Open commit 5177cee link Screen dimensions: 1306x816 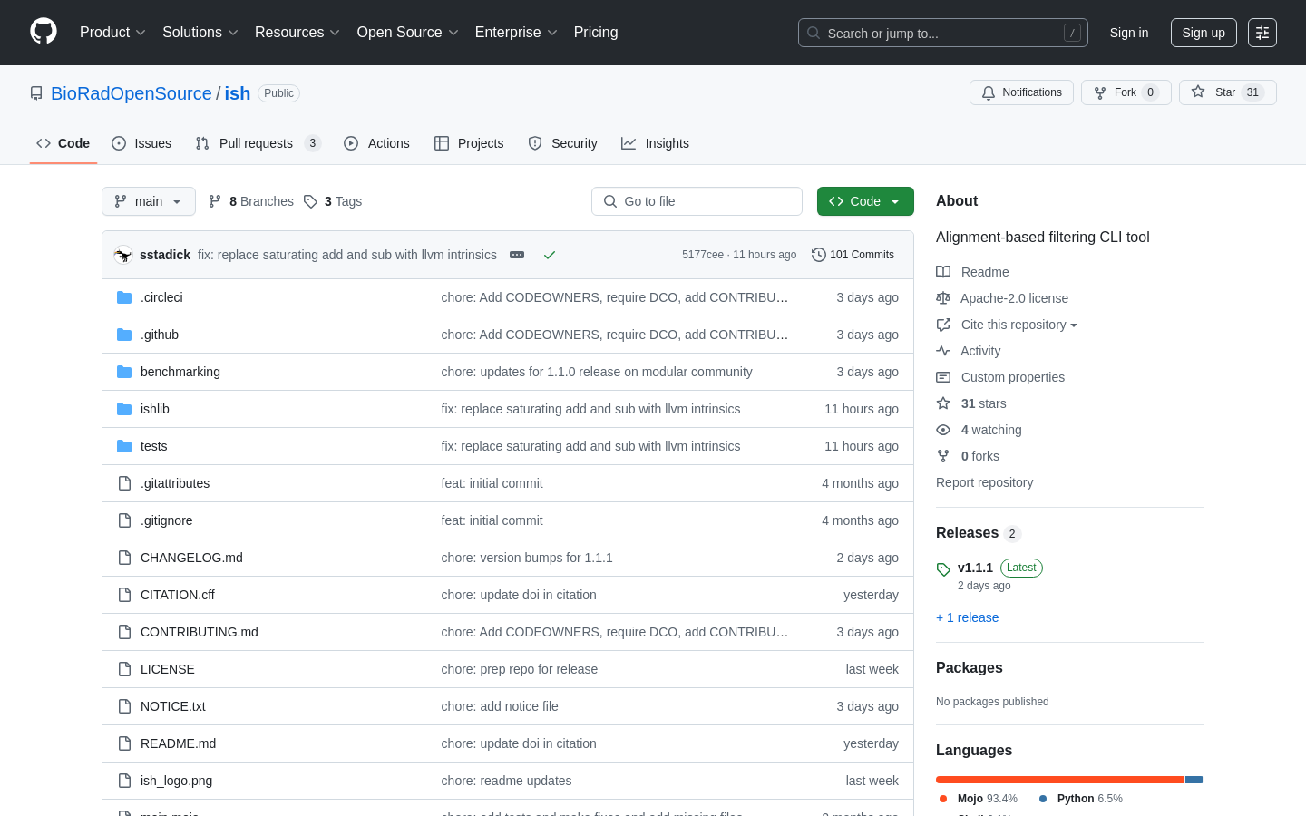pyautogui.click(x=703, y=255)
